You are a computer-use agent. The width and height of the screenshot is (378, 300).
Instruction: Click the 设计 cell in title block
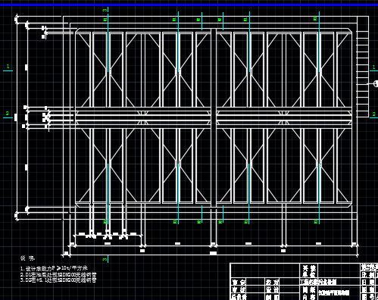point(272,289)
